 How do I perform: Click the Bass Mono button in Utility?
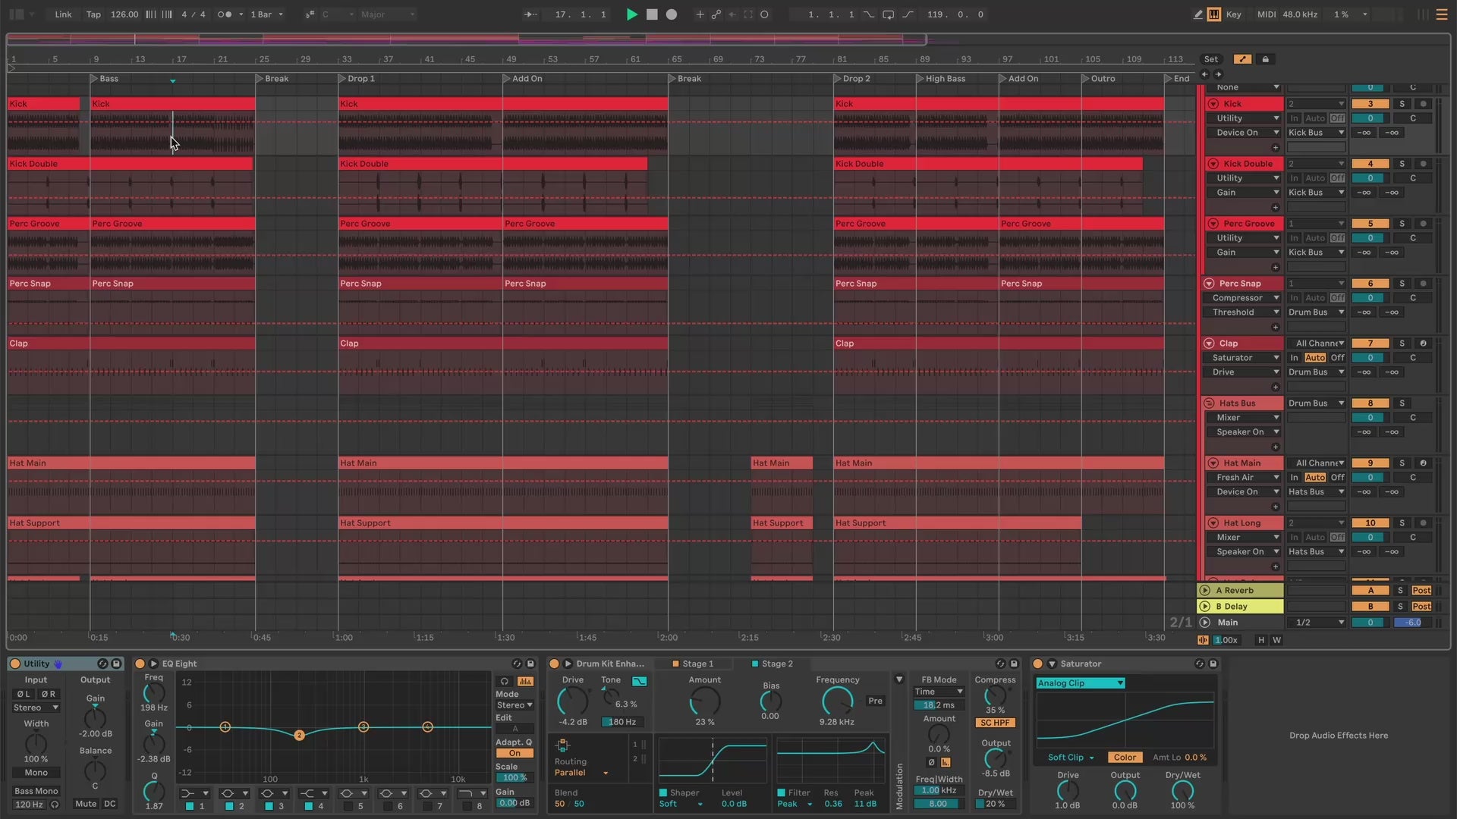(x=36, y=791)
